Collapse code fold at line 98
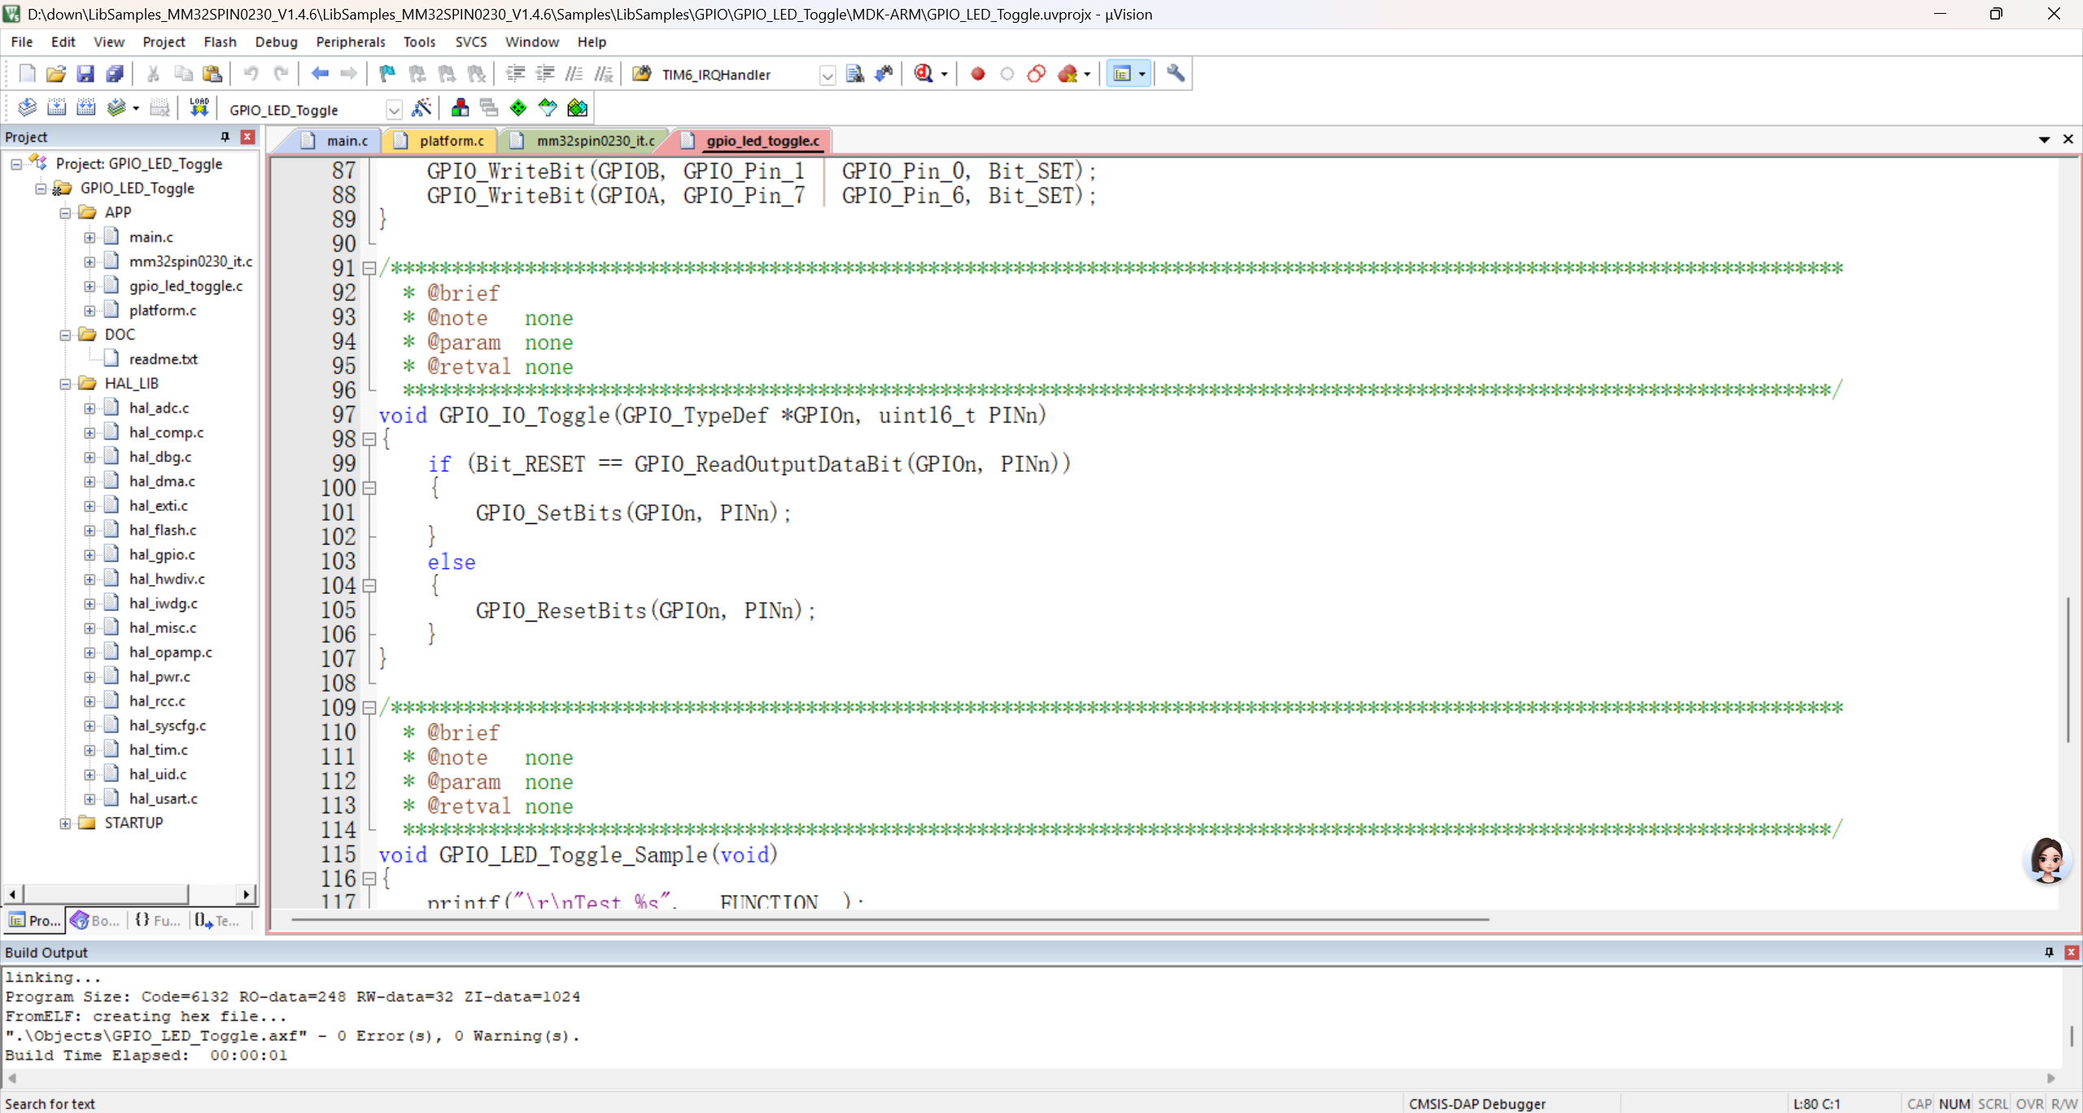The height and width of the screenshot is (1113, 2083). click(x=369, y=439)
